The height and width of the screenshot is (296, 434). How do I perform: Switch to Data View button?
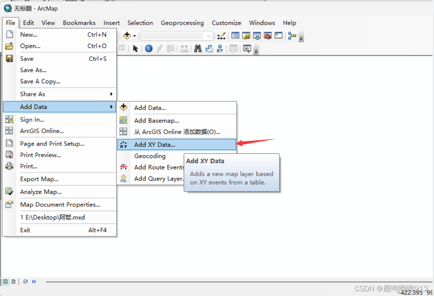coord(5,281)
